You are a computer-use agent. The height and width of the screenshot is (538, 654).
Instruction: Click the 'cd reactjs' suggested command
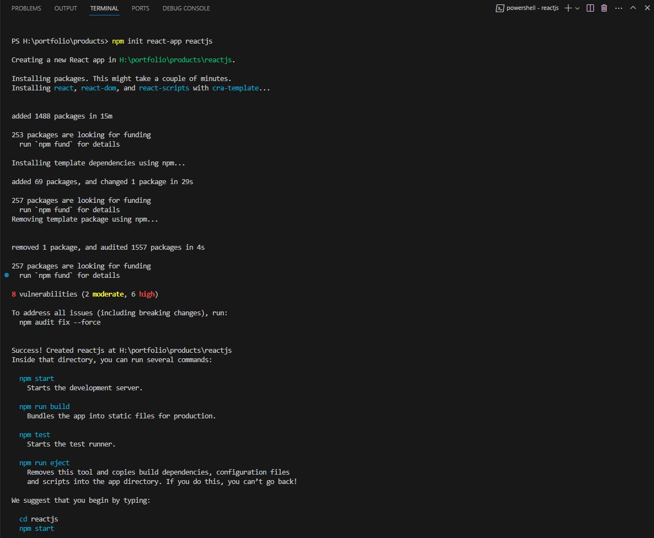tap(39, 519)
